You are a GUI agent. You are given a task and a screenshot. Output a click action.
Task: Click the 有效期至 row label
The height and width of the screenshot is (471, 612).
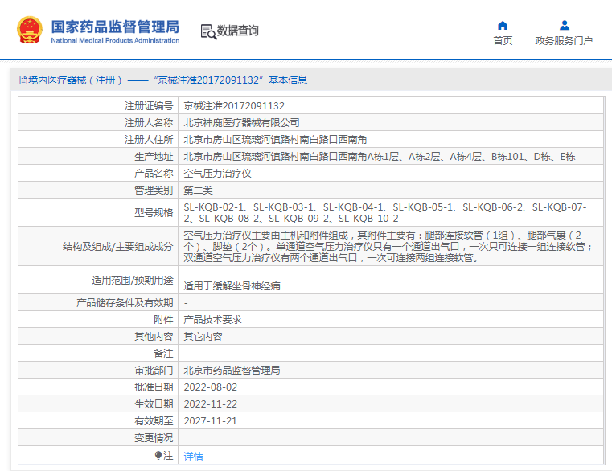[x=154, y=420]
